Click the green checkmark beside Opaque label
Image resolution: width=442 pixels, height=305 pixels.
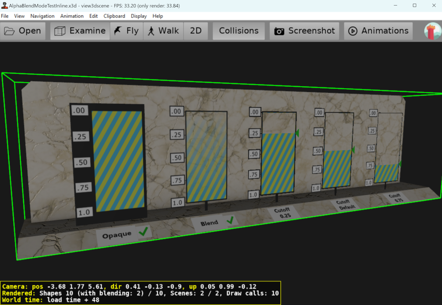point(143,231)
